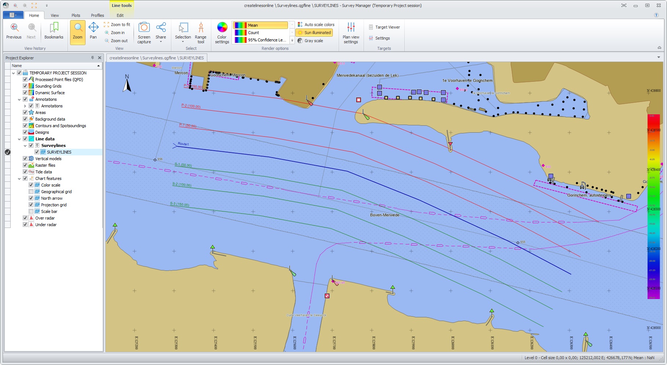Expand the nested Annotations node
667x365 pixels.
click(x=25, y=106)
